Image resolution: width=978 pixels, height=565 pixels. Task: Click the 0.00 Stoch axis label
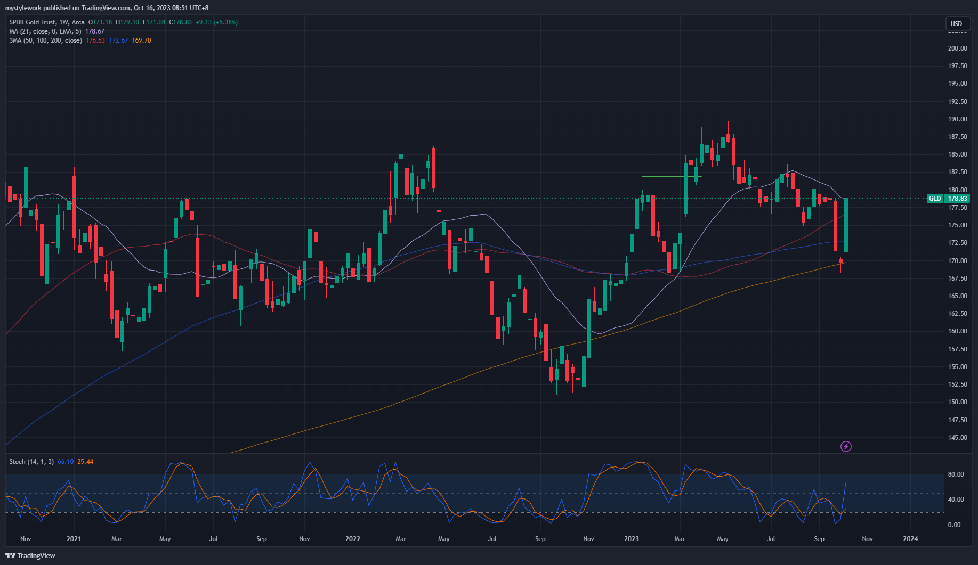(954, 525)
